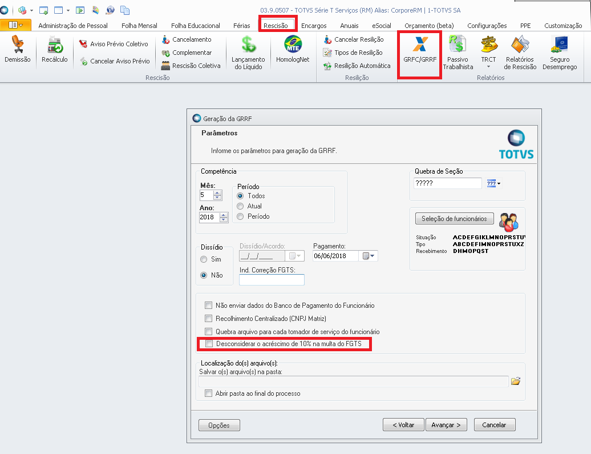Select Não for Dissídio

coord(204,275)
